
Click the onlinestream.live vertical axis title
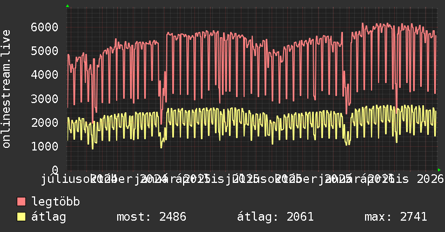pos(6,89)
